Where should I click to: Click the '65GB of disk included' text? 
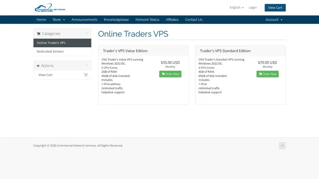coord(212,76)
